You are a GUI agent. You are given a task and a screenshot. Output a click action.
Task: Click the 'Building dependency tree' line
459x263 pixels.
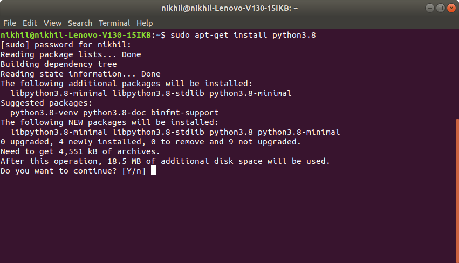tap(59, 64)
